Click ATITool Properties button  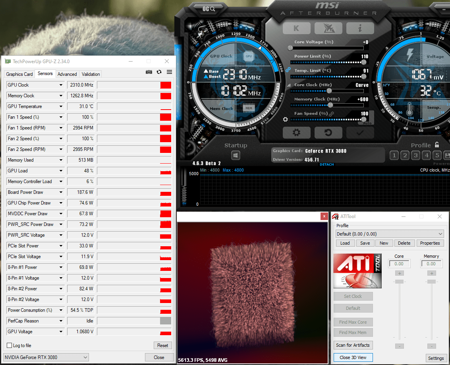click(430, 243)
